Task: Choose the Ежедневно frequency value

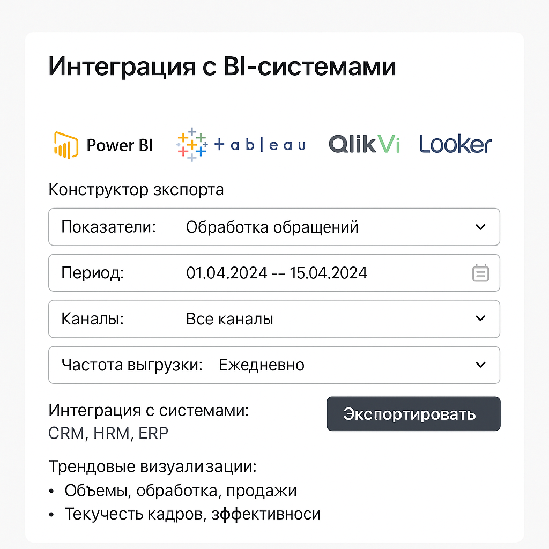Action: pos(262,365)
